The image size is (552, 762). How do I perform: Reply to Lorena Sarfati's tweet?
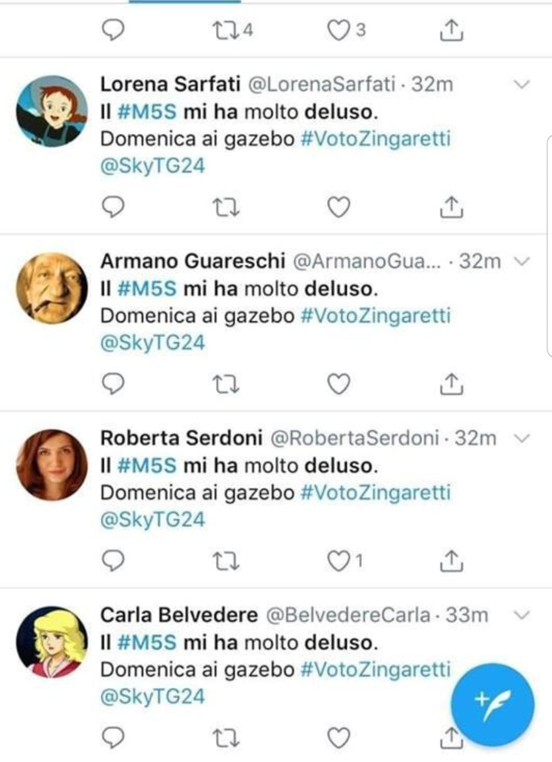pyautogui.click(x=112, y=207)
